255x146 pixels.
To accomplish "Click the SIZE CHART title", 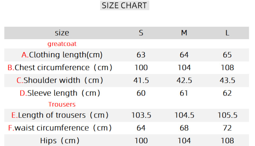I will pyautogui.click(x=124, y=5).
